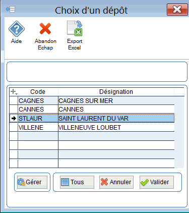
Task: Click the arrow row indicator beside STLAUR
Action: coord(14,119)
